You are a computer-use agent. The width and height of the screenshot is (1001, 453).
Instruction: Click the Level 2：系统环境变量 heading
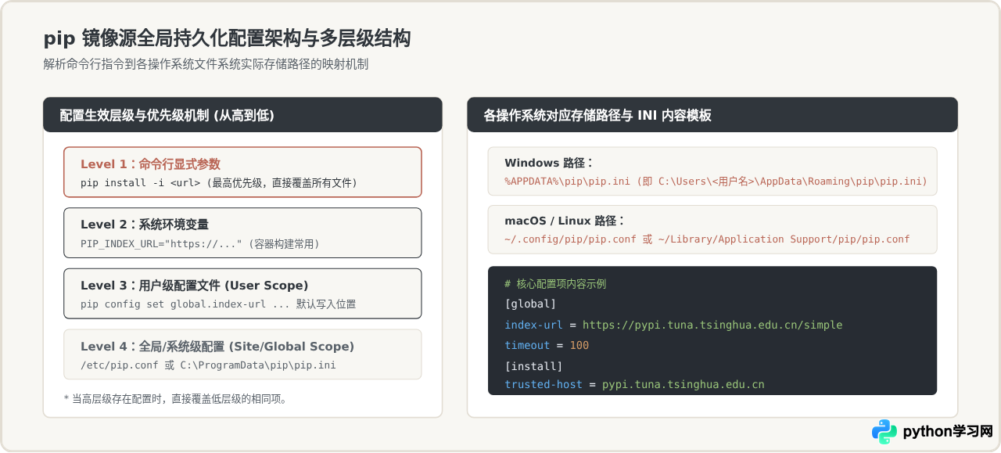click(145, 225)
